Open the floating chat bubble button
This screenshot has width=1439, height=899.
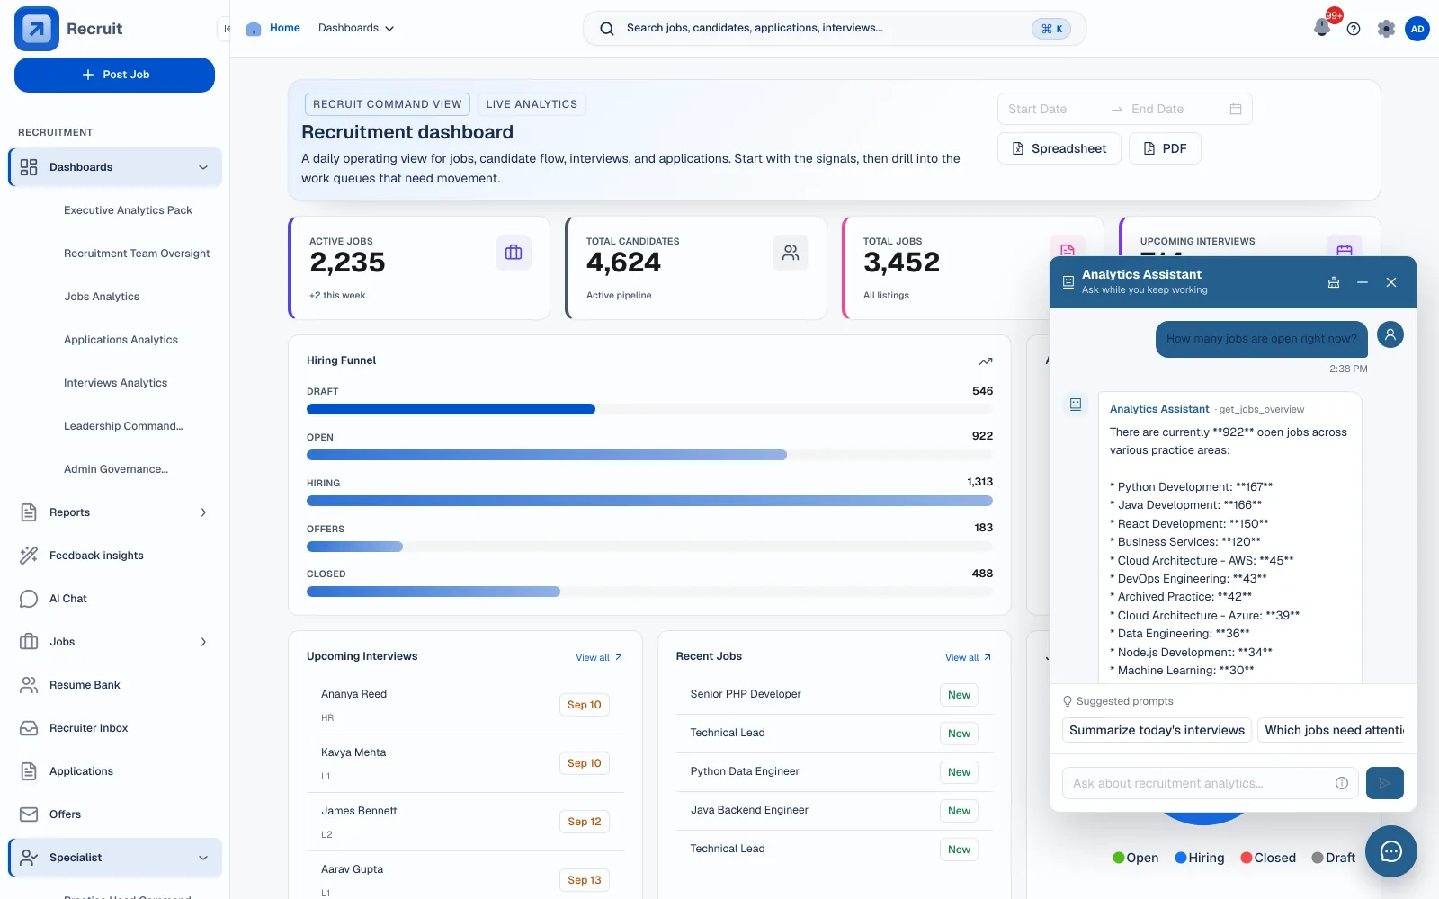(x=1391, y=851)
